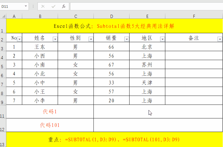Click the sales cell with value 67
Image resolution: width=223 pixels, height=147 pixels.
click(x=111, y=64)
